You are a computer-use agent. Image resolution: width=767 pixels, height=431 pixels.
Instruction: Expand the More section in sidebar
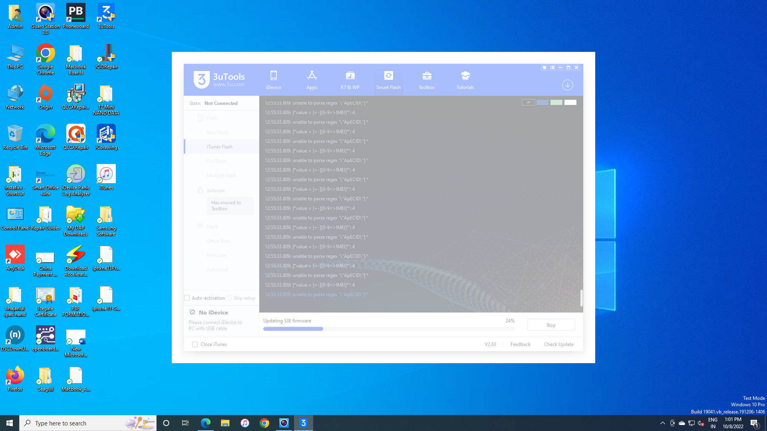[212, 227]
